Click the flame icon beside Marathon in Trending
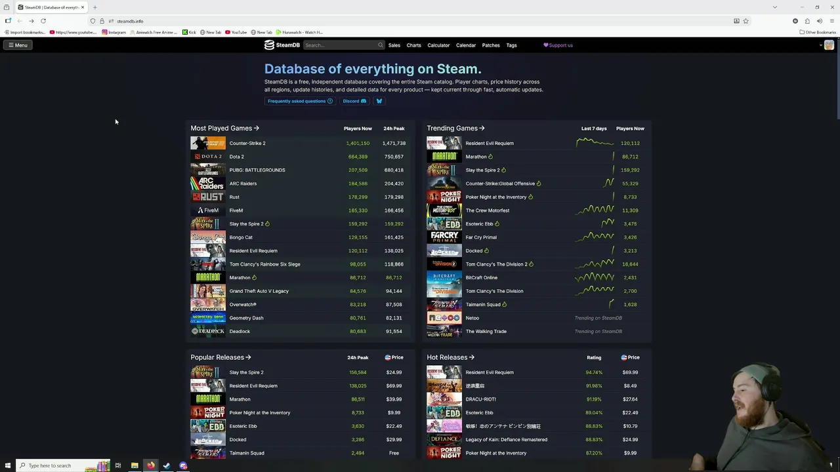This screenshot has width=840, height=472. (490, 157)
